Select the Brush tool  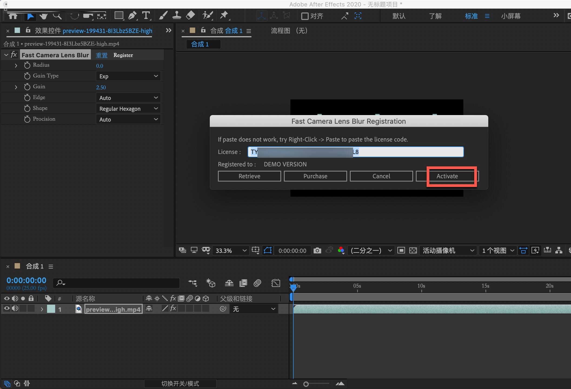click(163, 16)
